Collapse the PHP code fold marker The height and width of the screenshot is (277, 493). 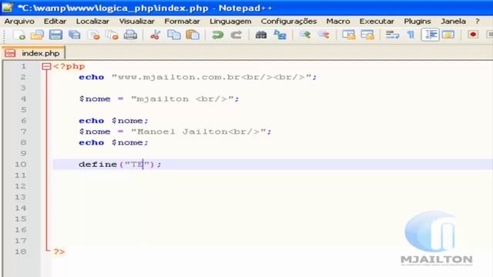click(x=46, y=66)
